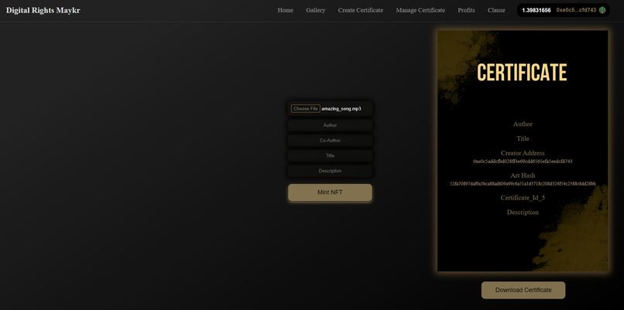624x310 pixels.
Task: Focus the Description input field
Action: [330, 171]
